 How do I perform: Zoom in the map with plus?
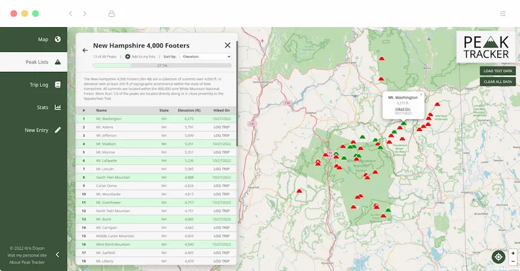[513, 253]
